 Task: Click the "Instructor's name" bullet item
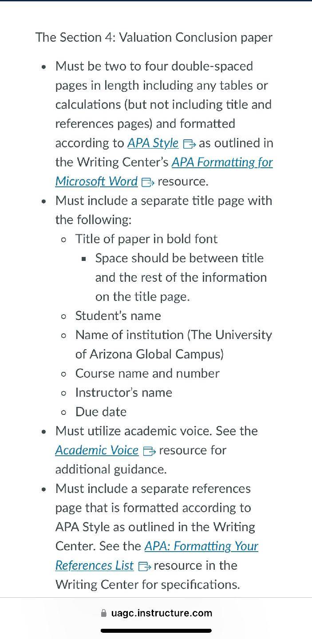124,393
